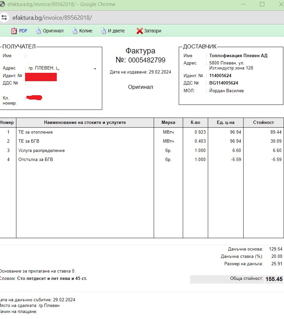Click the printer icon beside Копие
284x319 pixels.
pyautogui.click(x=75, y=31)
